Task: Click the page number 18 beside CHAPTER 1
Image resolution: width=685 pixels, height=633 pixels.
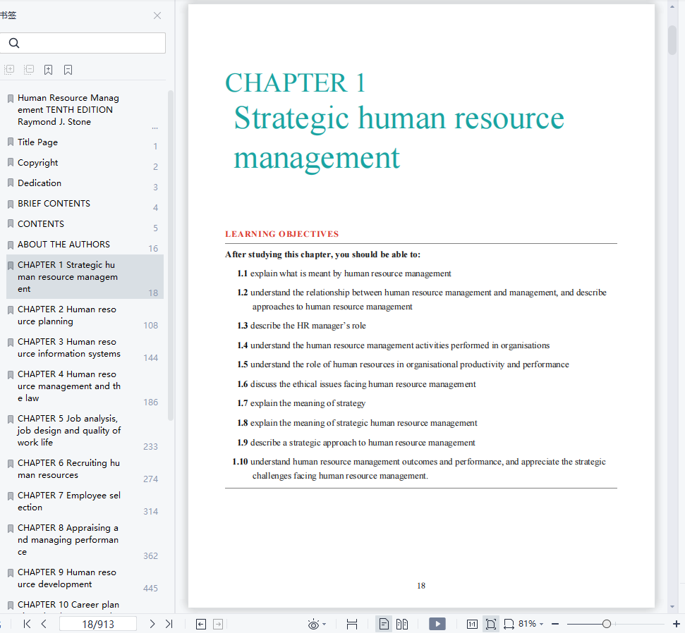Action: point(153,293)
